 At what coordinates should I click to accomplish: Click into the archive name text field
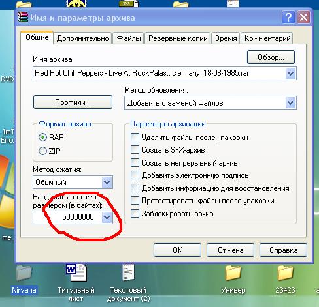pyautogui.click(x=159, y=74)
